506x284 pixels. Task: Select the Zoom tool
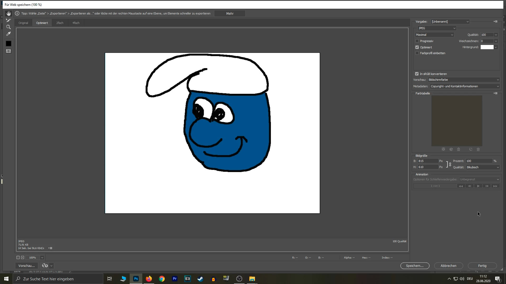(x=8, y=27)
